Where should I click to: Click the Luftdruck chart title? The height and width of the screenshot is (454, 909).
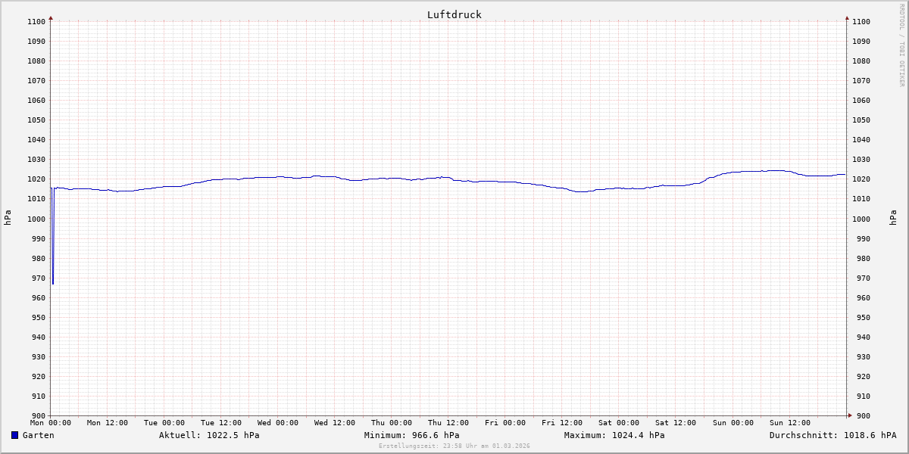(454, 14)
